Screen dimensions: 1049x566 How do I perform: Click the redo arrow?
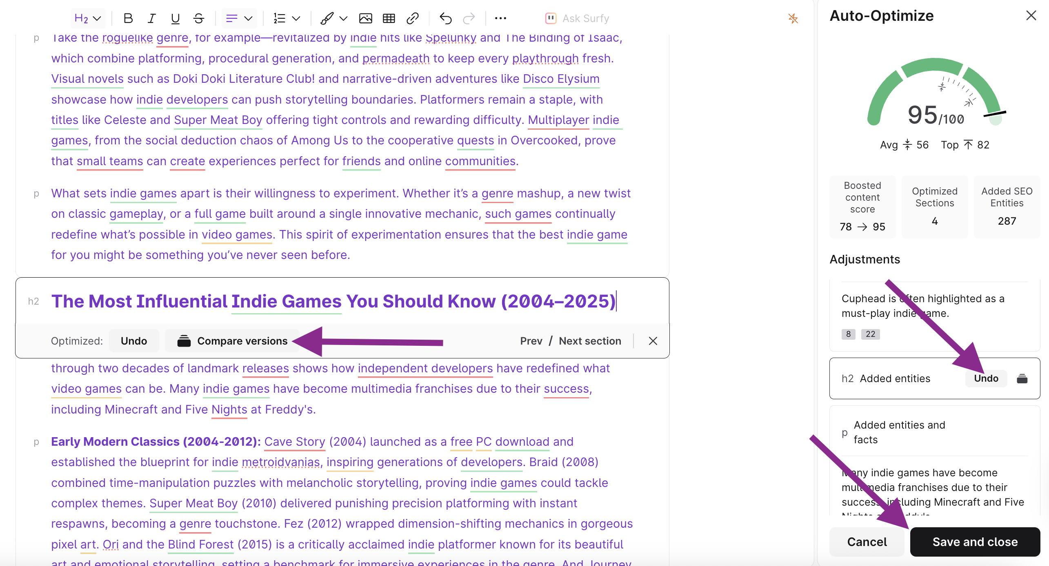click(469, 18)
